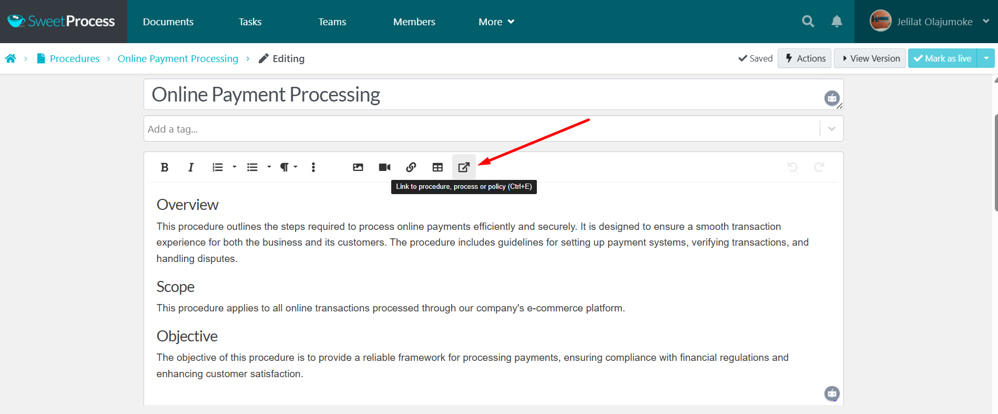Click the search magnifier icon
Image resolution: width=998 pixels, height=414 pixels.
pos(808,22)
